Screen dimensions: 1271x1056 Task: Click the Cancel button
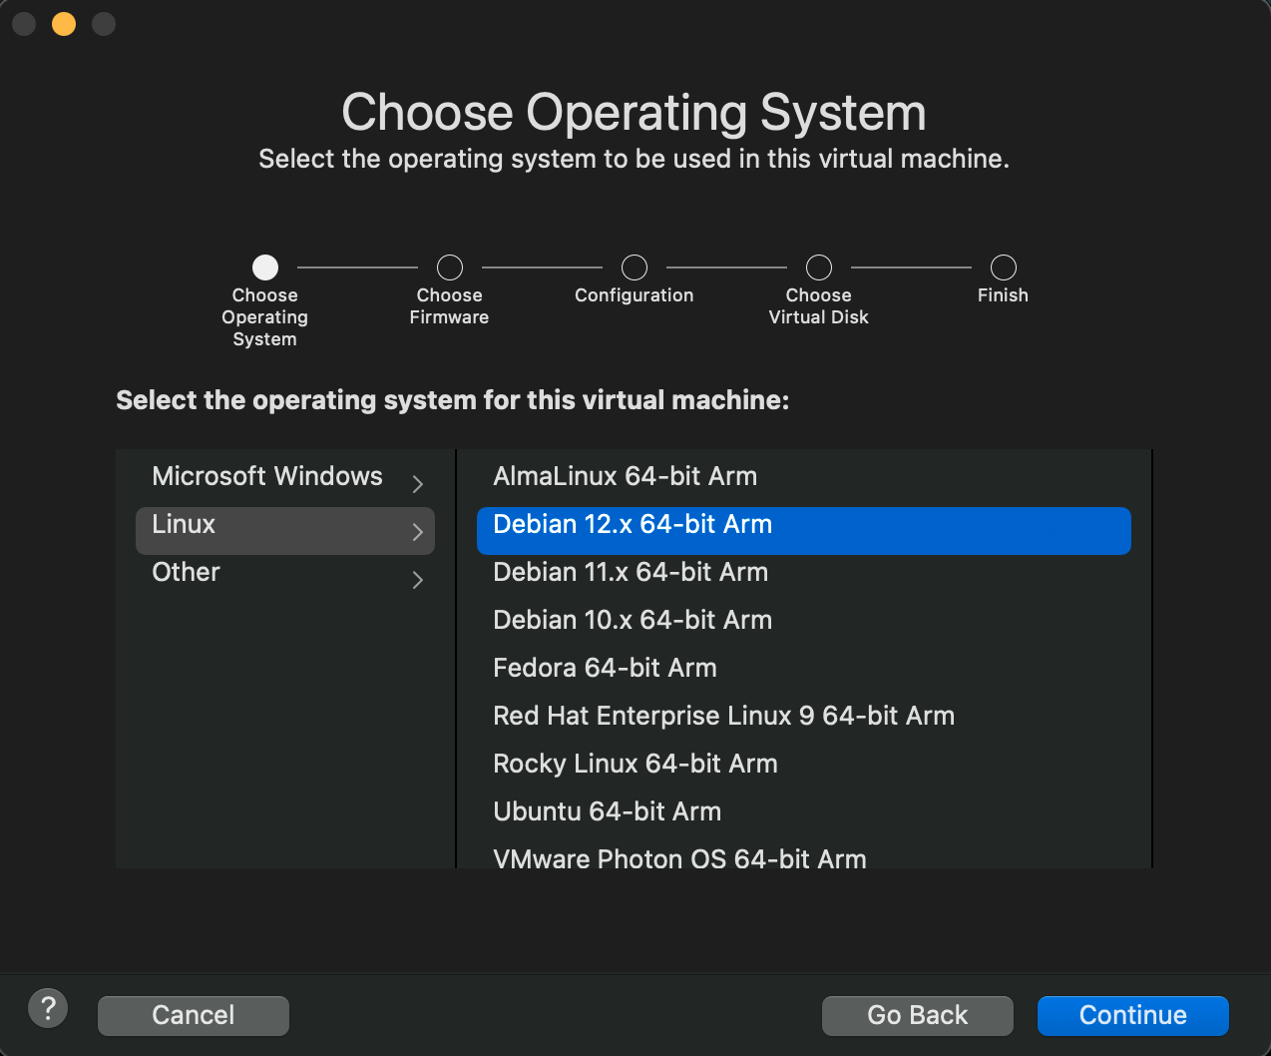click(194, 1015)
